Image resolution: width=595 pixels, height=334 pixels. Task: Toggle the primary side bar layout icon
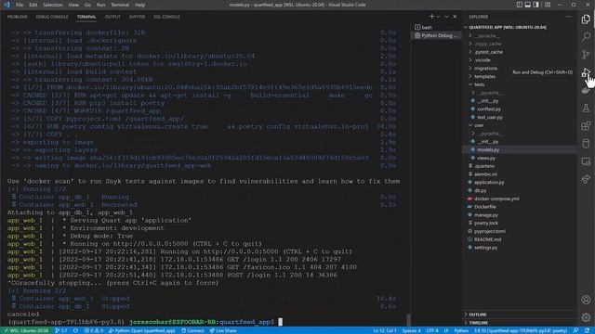point(519,5)
